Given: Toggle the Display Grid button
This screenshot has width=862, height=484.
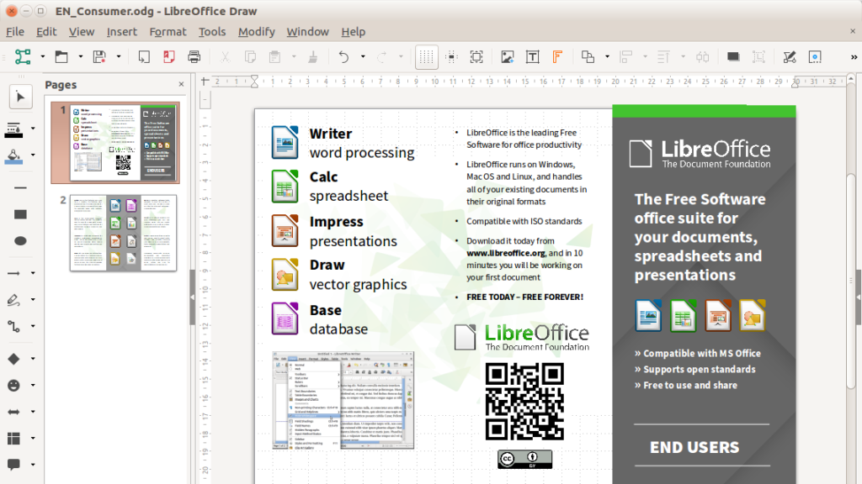Looking at the screenshot, I should [x=426, y=56].
